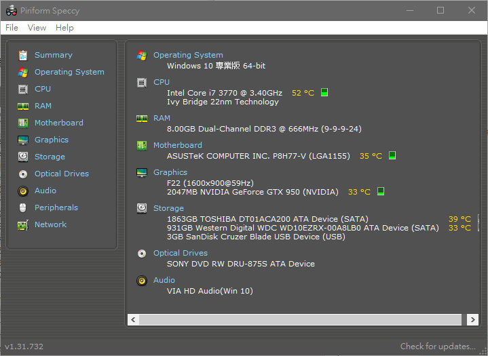488x356 pixels.
Task: Click the Motherboard heading link in summary
Action: 178,145
